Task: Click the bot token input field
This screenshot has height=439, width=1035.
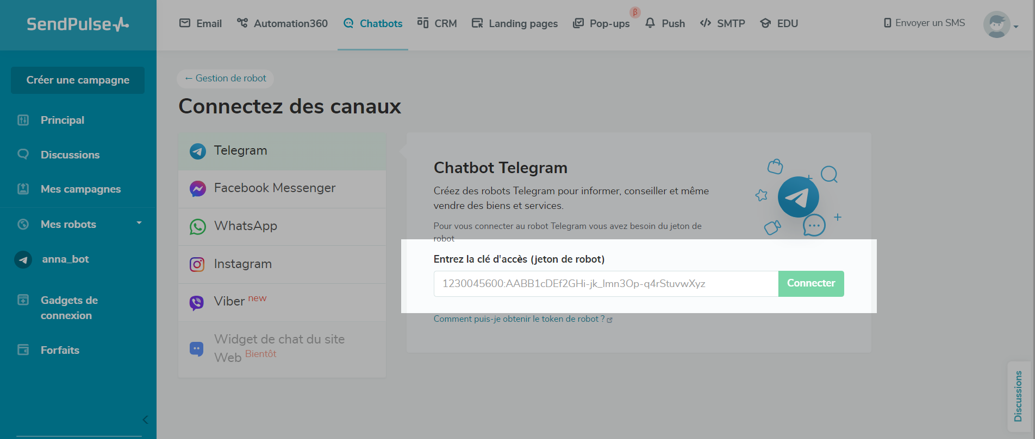Action: click(606, 284)
